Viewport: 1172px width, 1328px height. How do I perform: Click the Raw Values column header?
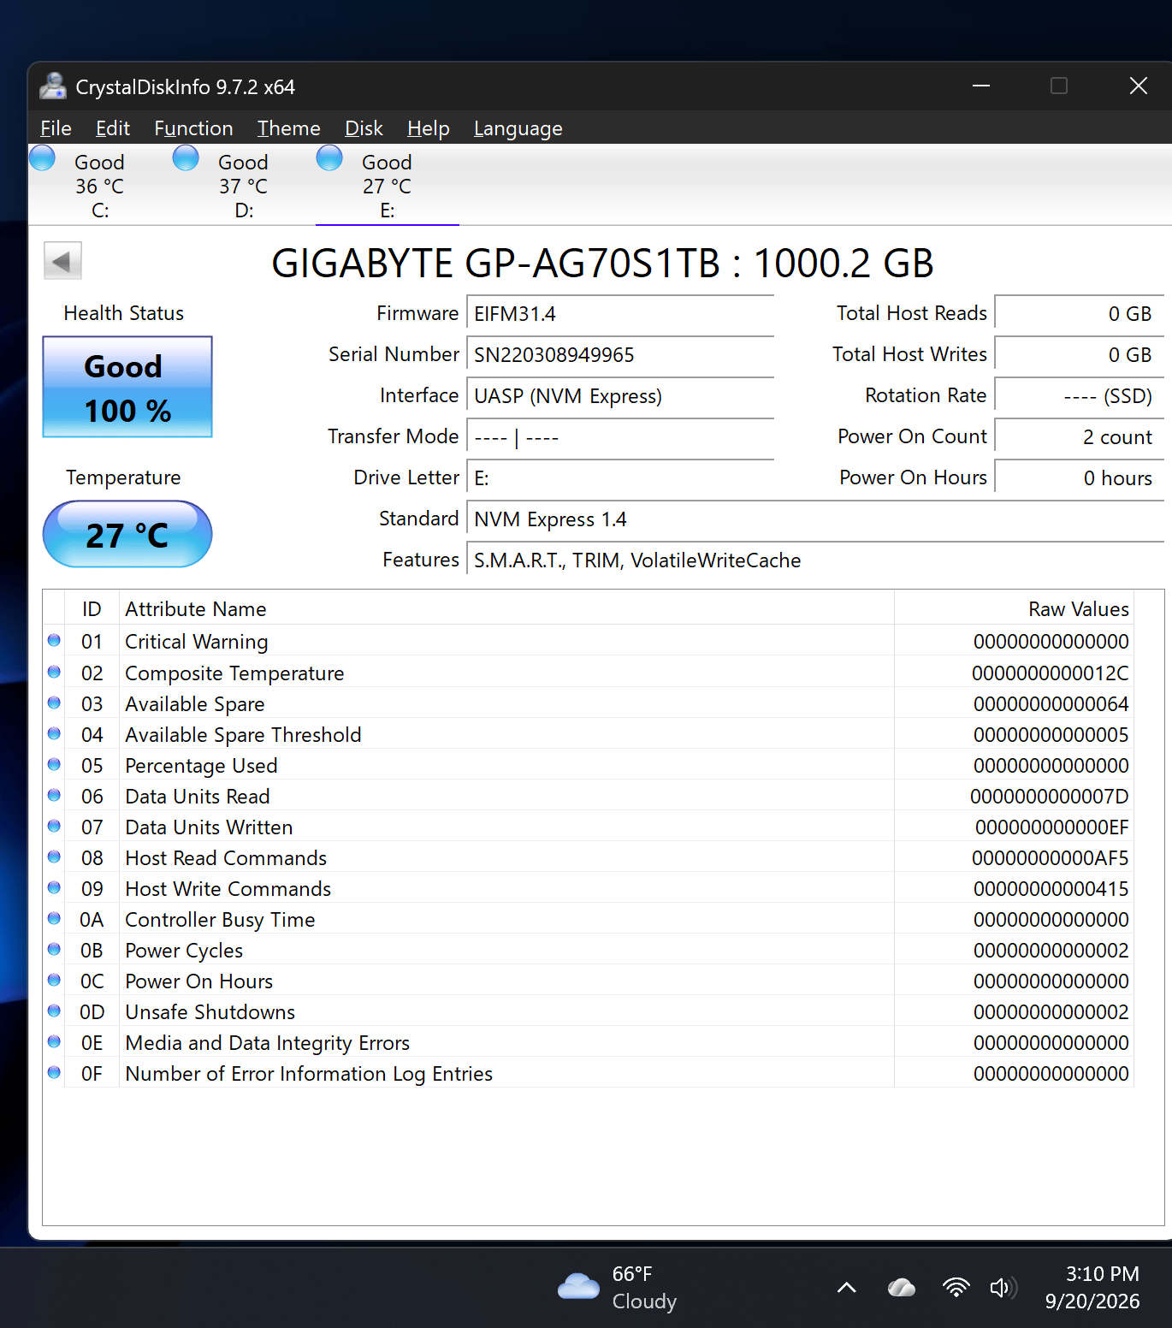(1014, 609)
